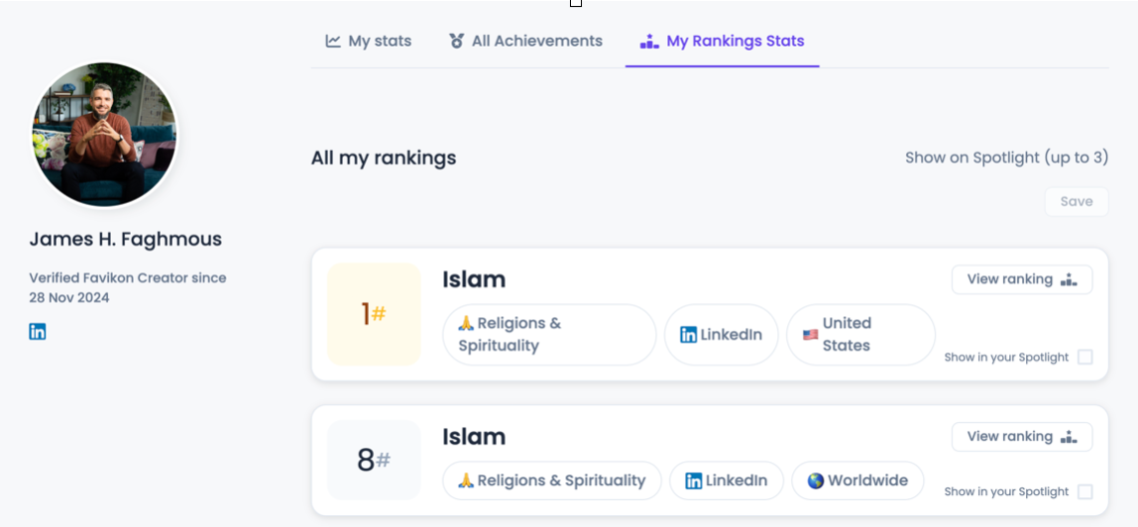Image resolution: width=1138 pixels, height=527 pixels.
Task: Open the LinkedIn icon under the profile name
Action: (x=38, y=332)
